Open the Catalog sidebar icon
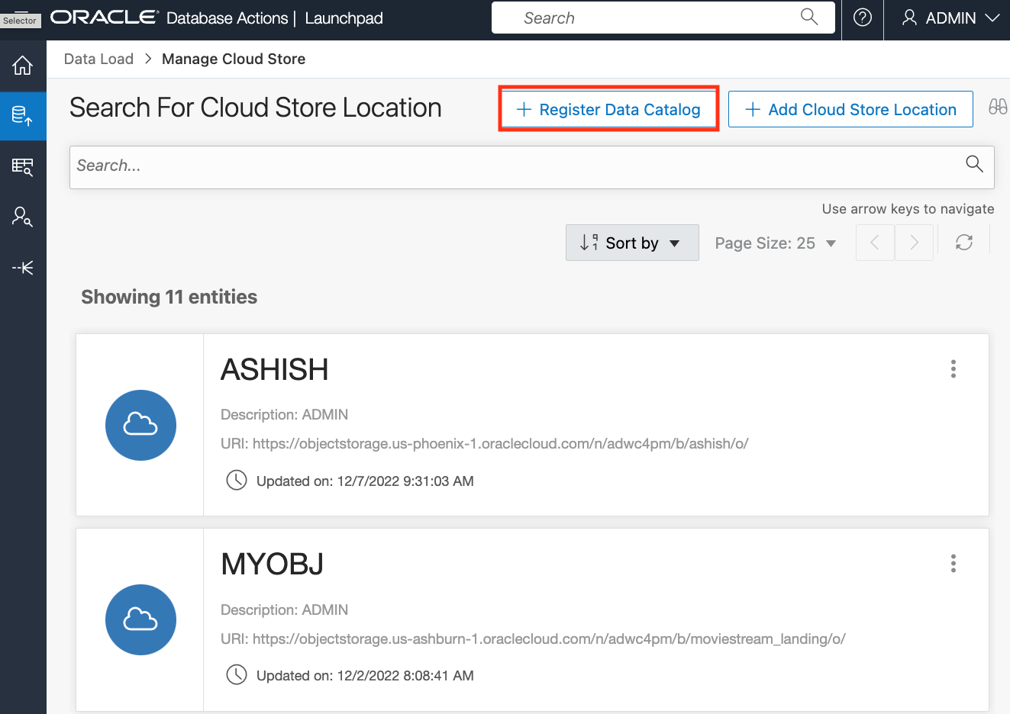 (23, 166)
